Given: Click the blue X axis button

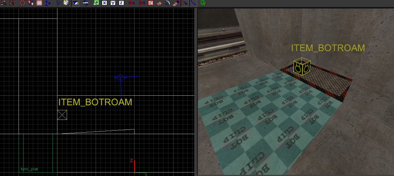Looking at the screenshot, I should (104, 3).
